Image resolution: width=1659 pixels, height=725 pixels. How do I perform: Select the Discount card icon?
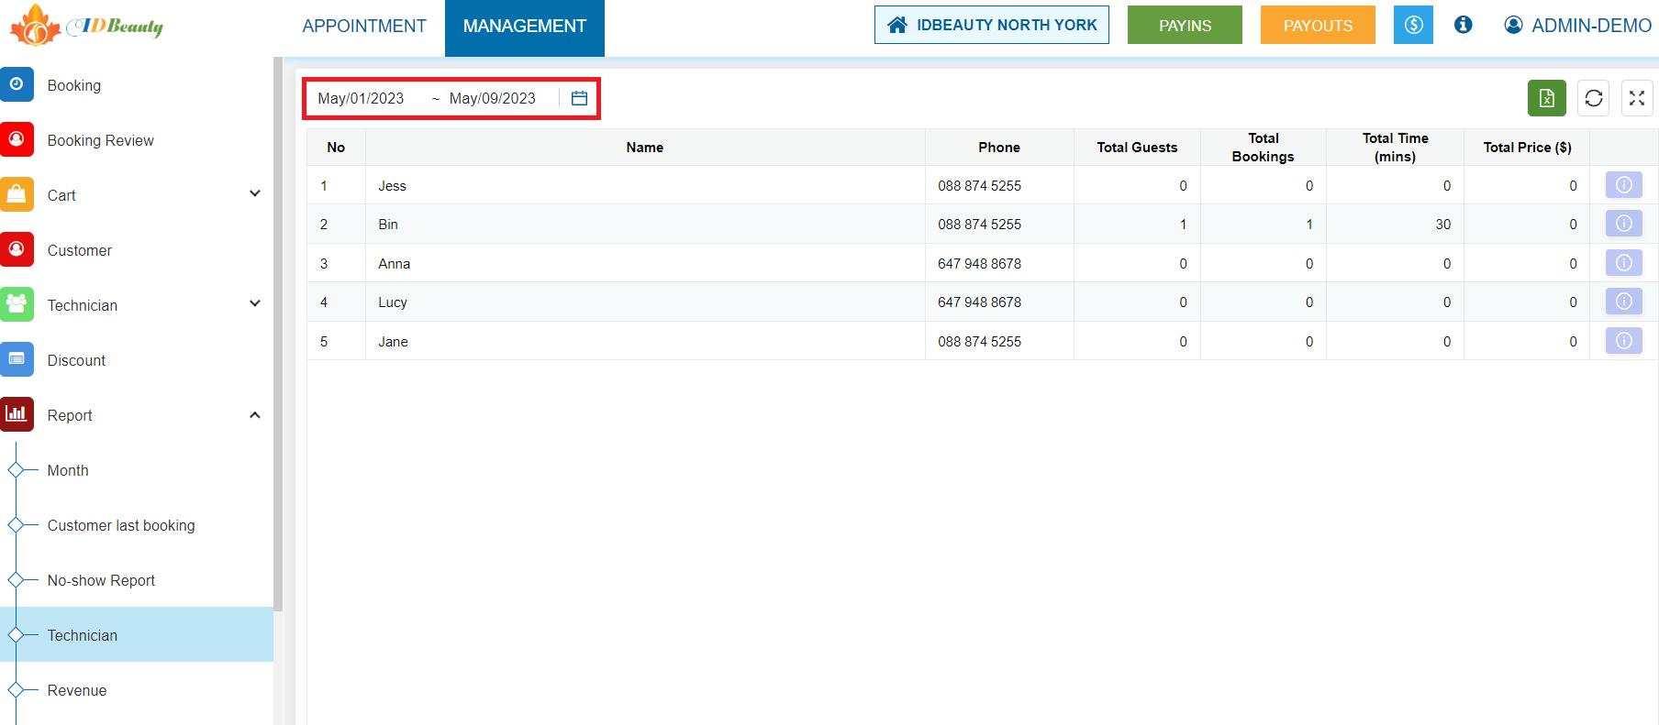point(17,359)
